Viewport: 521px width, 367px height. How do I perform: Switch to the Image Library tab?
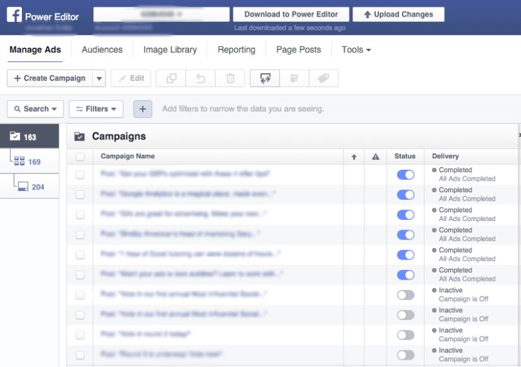(170, 50)
